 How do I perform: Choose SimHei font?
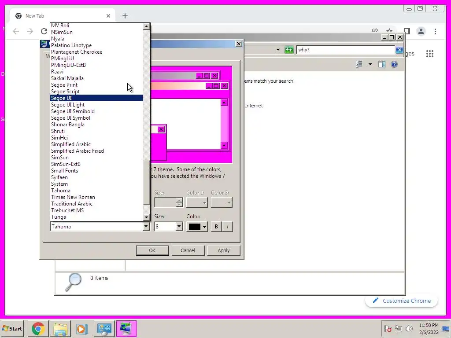pyautogui.click(x=96, y=138)
